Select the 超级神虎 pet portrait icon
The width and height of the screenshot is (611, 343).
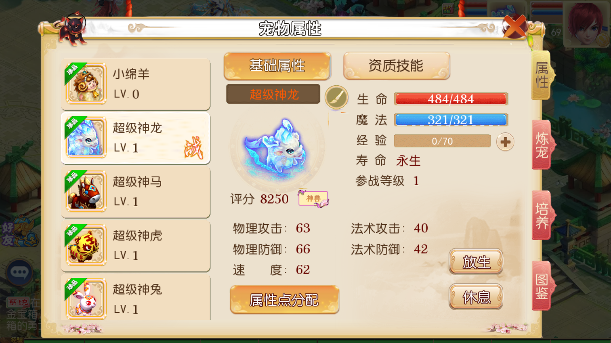pos(86,245)
